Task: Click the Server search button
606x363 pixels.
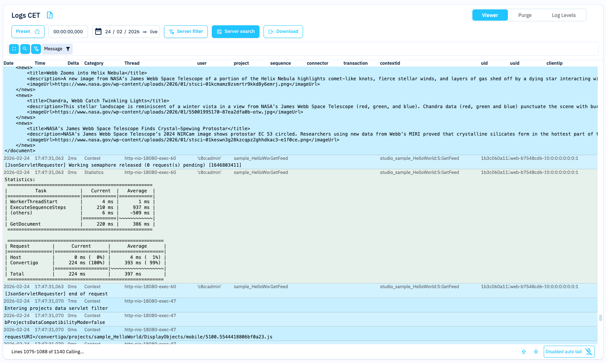Action: pos(235,32)
